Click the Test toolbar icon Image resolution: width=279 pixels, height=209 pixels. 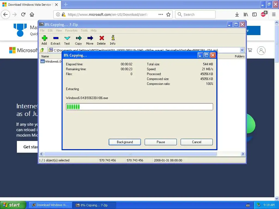pyautogui.click(x=67, y=40)
